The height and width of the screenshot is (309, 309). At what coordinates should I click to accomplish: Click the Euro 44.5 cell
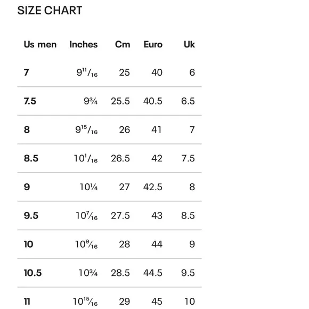click(x=153, y=273)
